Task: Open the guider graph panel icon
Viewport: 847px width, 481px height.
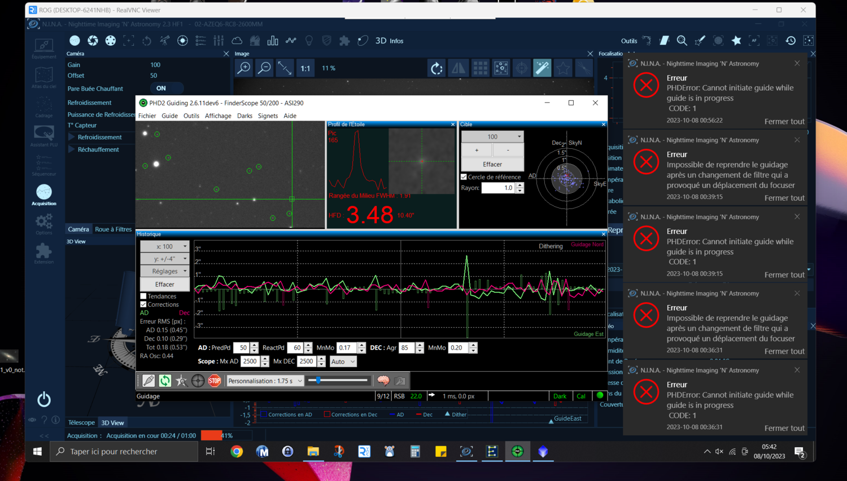Action: tap(291, 41)
